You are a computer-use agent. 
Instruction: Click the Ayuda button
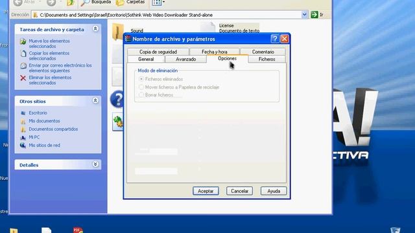(274, 191)
